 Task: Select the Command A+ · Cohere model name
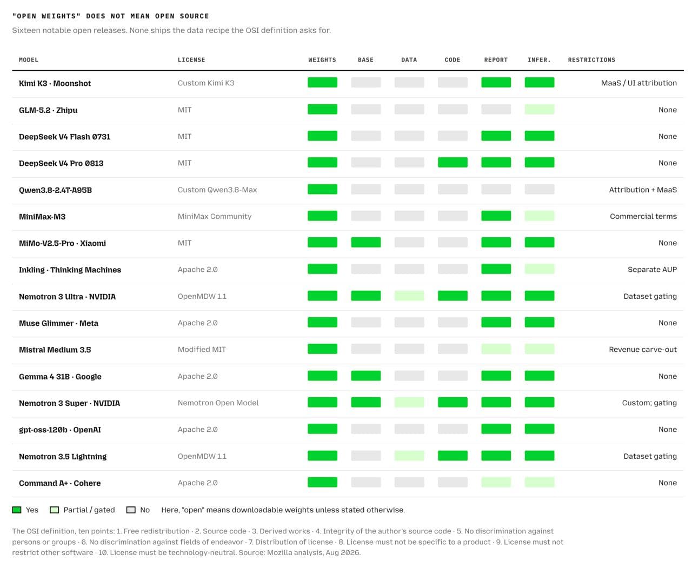[x=59, y=483]
